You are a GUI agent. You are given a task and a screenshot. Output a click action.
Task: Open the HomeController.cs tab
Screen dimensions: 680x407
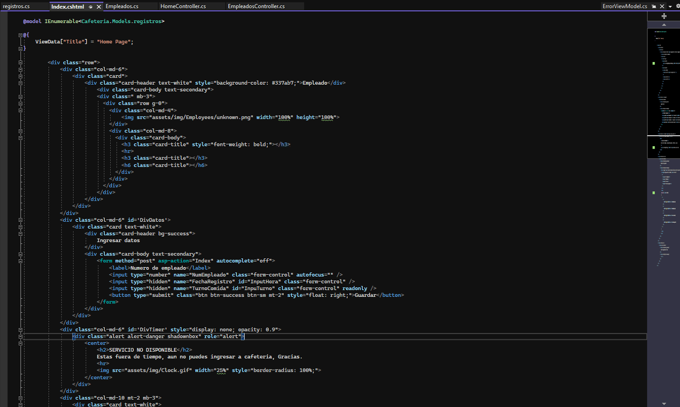(183, 6)
